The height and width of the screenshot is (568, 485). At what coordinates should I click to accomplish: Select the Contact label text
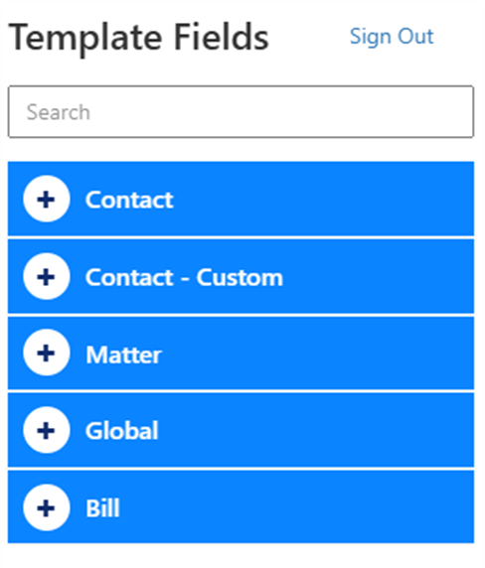(x=129, y=200)
